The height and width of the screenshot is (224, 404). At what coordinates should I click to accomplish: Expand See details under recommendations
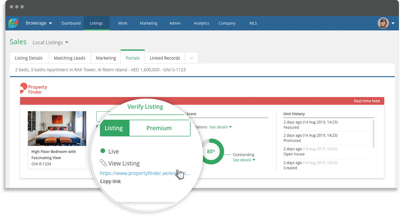click(x=221, y=127)
